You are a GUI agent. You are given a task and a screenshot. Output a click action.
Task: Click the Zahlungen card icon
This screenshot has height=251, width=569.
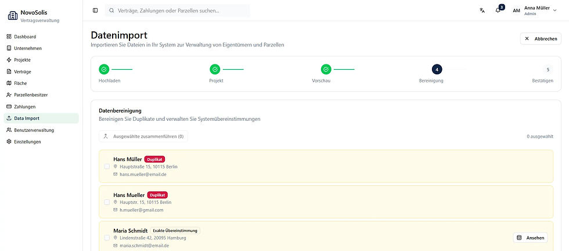coord(9,106)
